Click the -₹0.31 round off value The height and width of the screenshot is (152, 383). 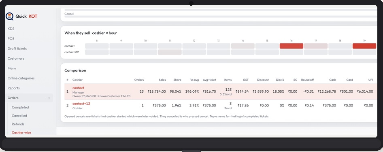pos(309,92)
